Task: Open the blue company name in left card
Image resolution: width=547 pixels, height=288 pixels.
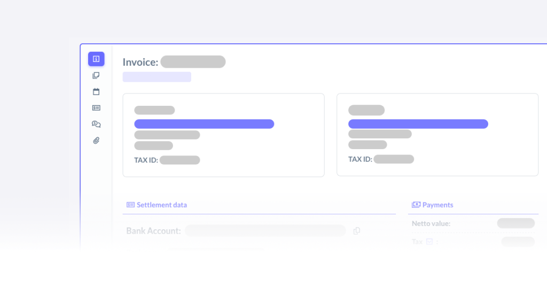Action: coord(204,124)
